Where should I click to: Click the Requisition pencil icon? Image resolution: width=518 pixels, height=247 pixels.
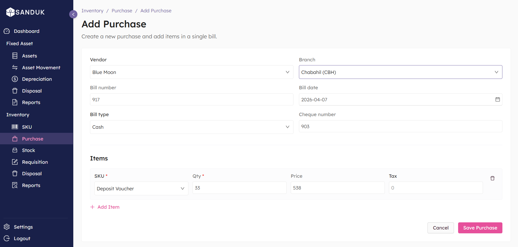(x=15, y=162)
